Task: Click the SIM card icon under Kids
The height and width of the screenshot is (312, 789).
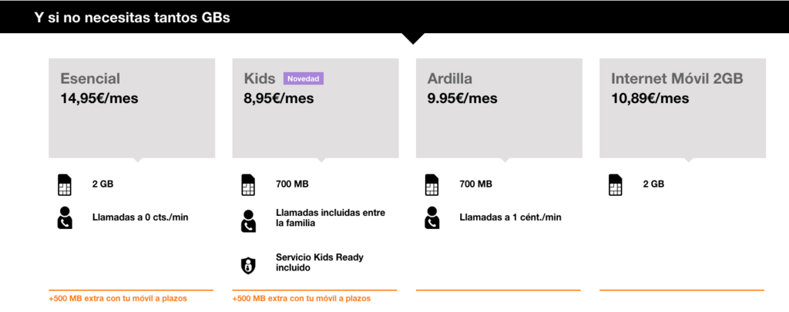Action: 247,184
